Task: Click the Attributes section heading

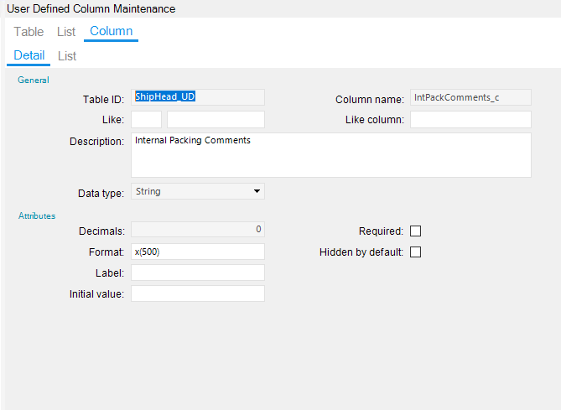Action: 37,216
